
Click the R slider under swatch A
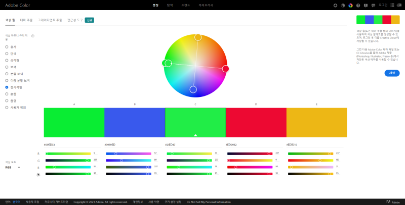(68, 153)
